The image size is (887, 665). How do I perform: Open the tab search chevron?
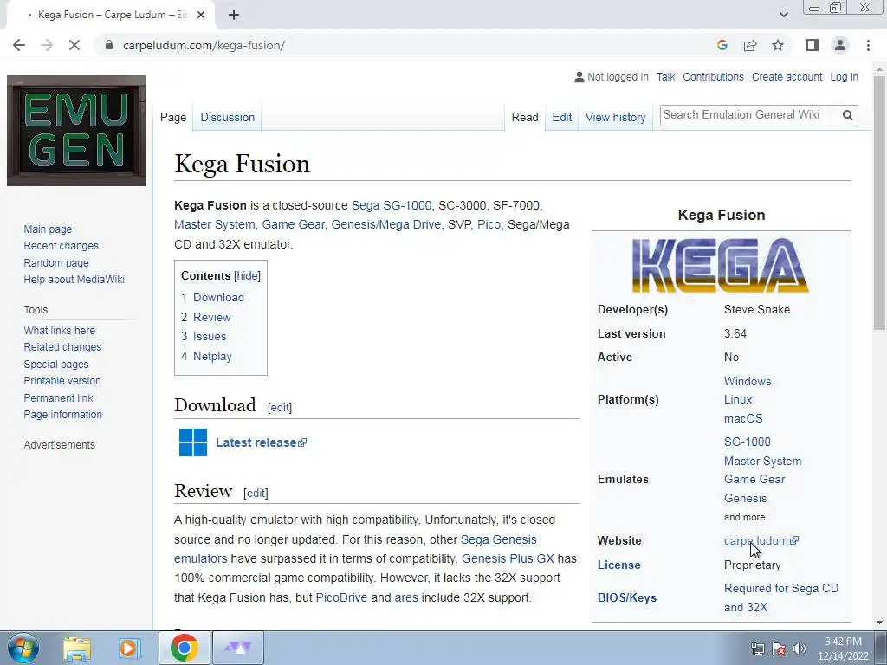click(x=783, y=15)
